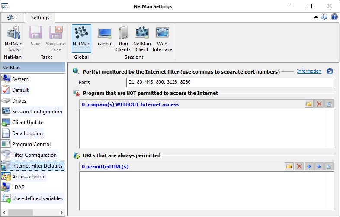Click the sidebar horizontal scrollbar right arrow
340x217 pixels.
click(x=61, y=212)
